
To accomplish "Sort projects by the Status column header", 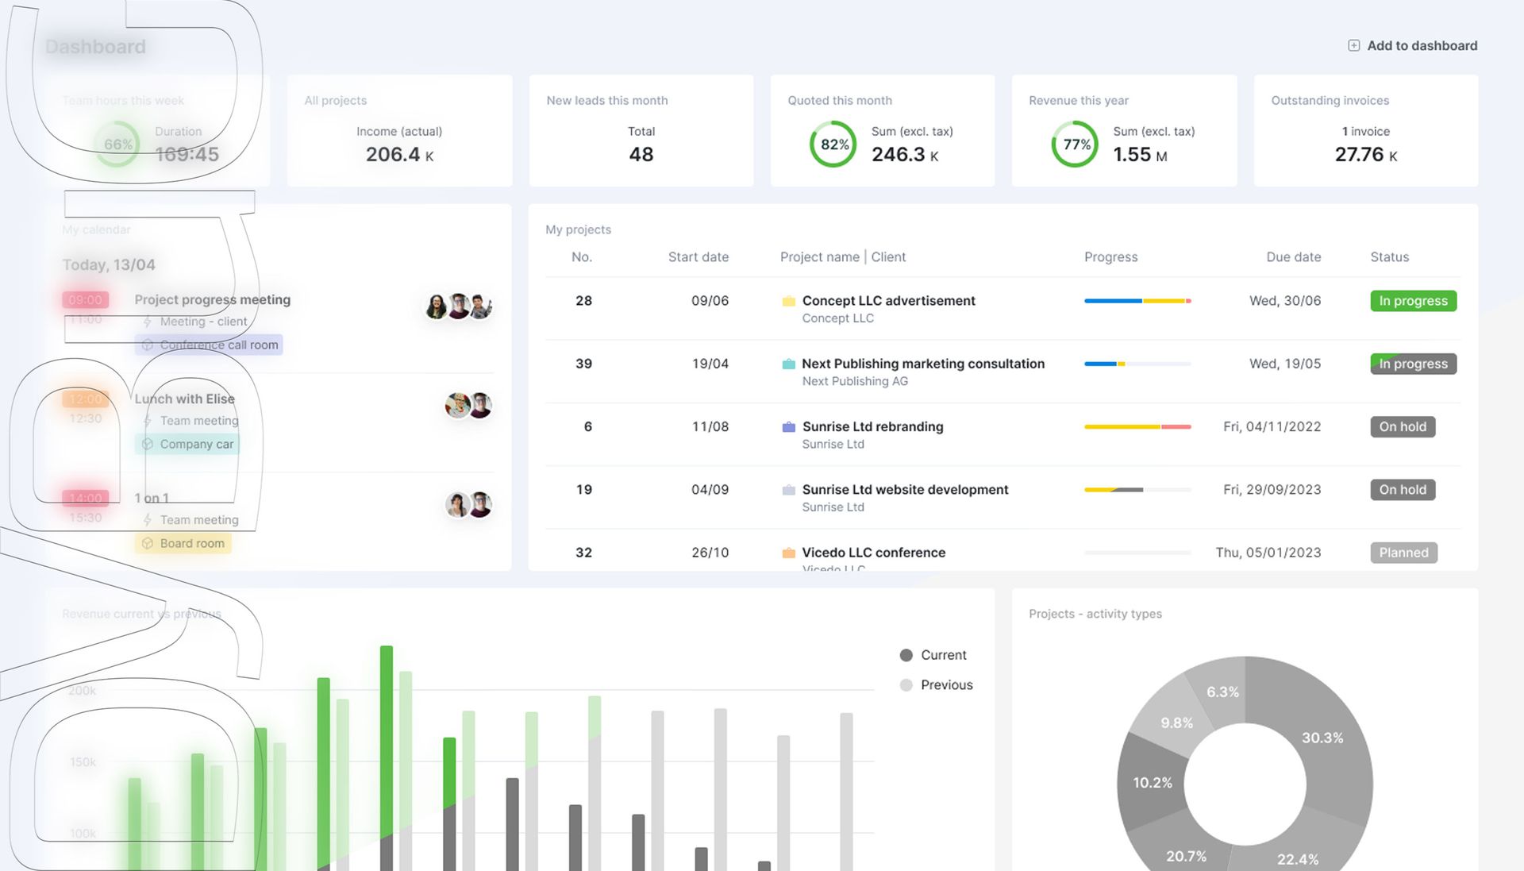I will [1389, 257].
